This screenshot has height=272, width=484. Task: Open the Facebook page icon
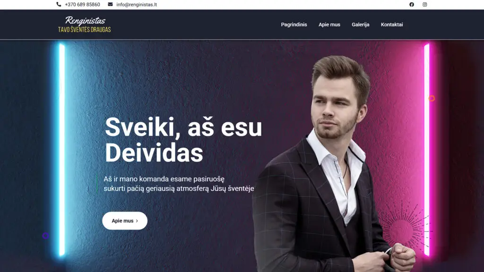coord(412,5)
